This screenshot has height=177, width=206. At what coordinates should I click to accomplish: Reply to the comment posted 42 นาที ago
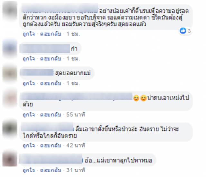(51, 146)
